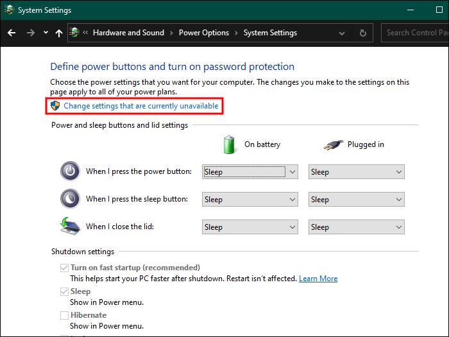Viewport: 449px width, 337px height.
Task: Toggle Turn on fast startup checkbox
Action: click(64, 268)
